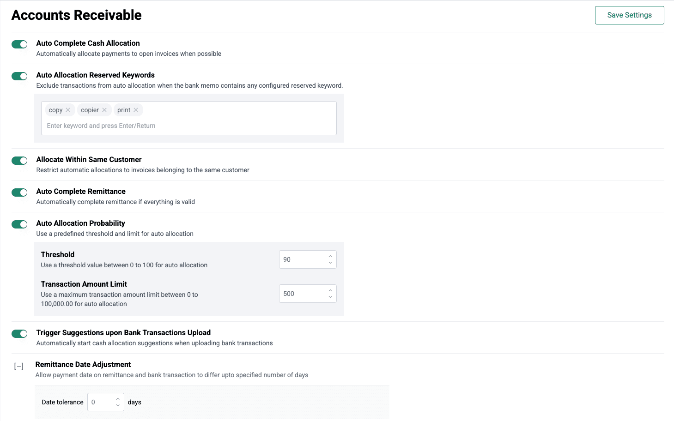Viewport: 674px width, 421px height.
Task: Click the Auto Allocation Probability label
Action: (81, 223)
